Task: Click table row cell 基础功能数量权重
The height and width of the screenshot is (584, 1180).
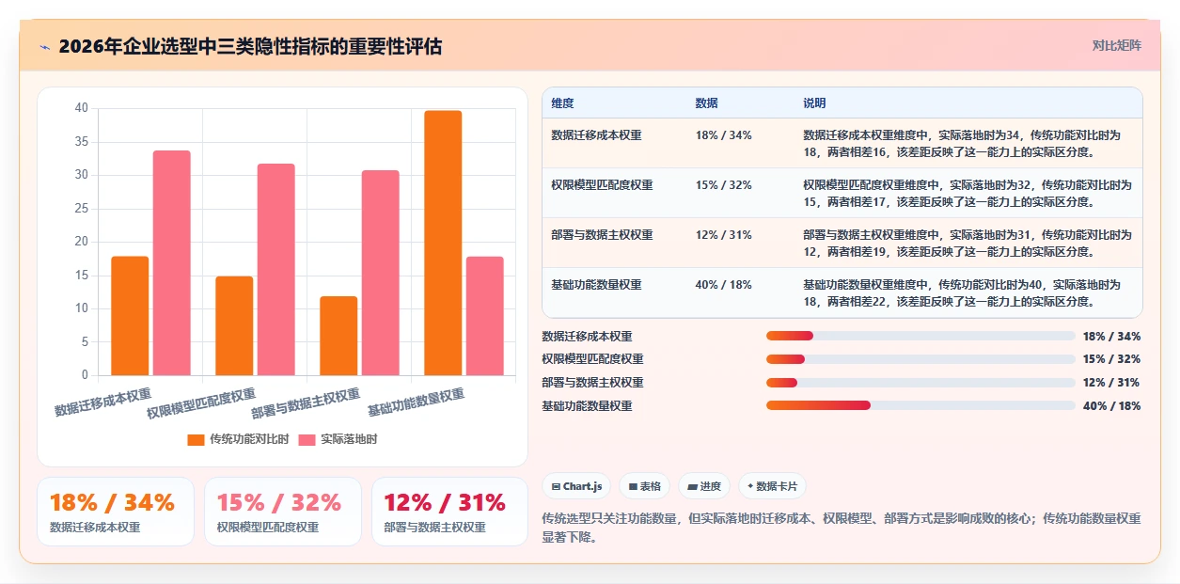Action: tap(596, 285)
